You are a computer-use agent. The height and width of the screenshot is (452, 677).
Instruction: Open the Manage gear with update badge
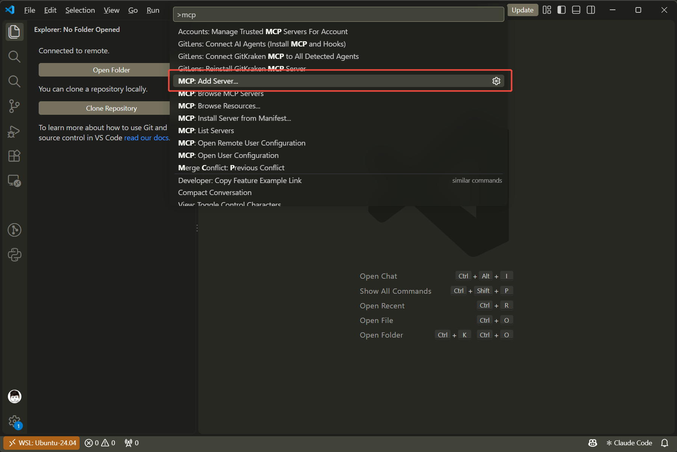coord(14,422)
